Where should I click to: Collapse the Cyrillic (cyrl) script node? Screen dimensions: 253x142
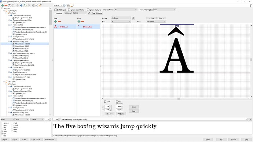tap(4, 11)
